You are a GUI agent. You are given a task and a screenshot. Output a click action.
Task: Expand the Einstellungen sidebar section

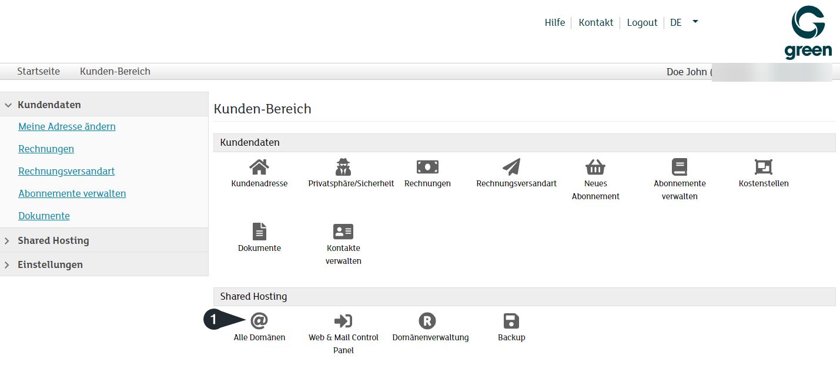[x=50, y=264]
